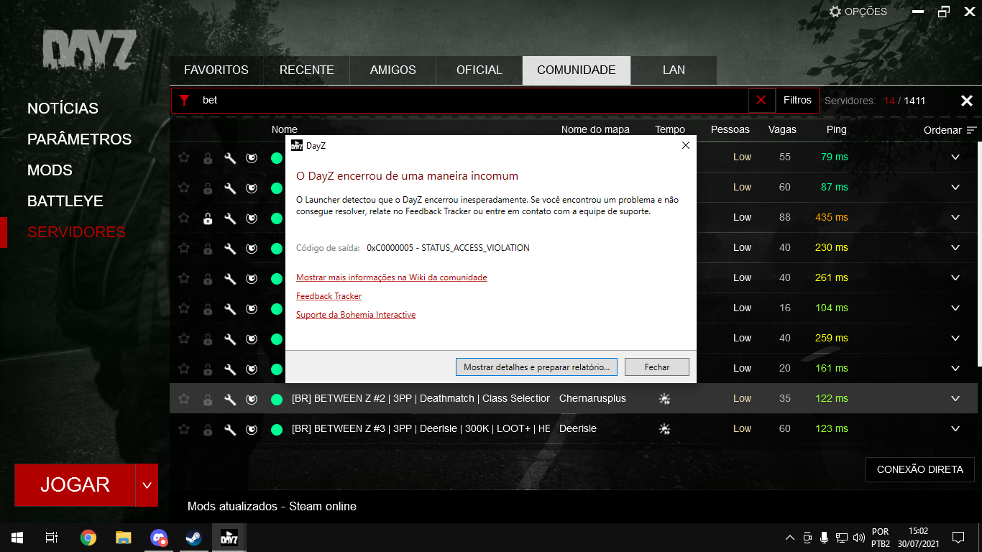Screen dimensions: 982x552
Task: Toggle favorite star on the 79 ms row
Action: [x=184, y=157]
